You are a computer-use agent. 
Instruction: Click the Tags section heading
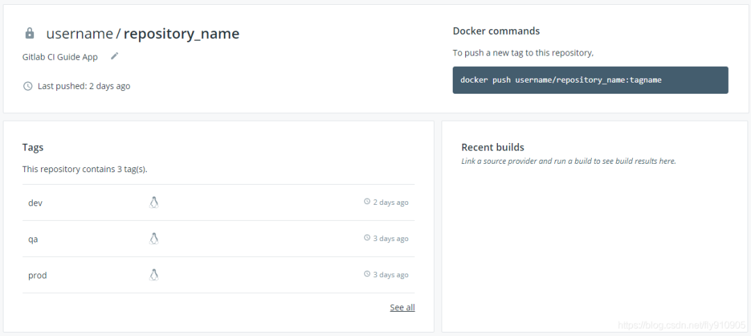pyautogui.click(x=33, y=147)
